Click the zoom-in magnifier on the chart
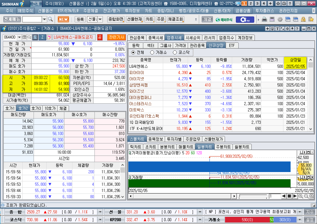 click(301, 196)
